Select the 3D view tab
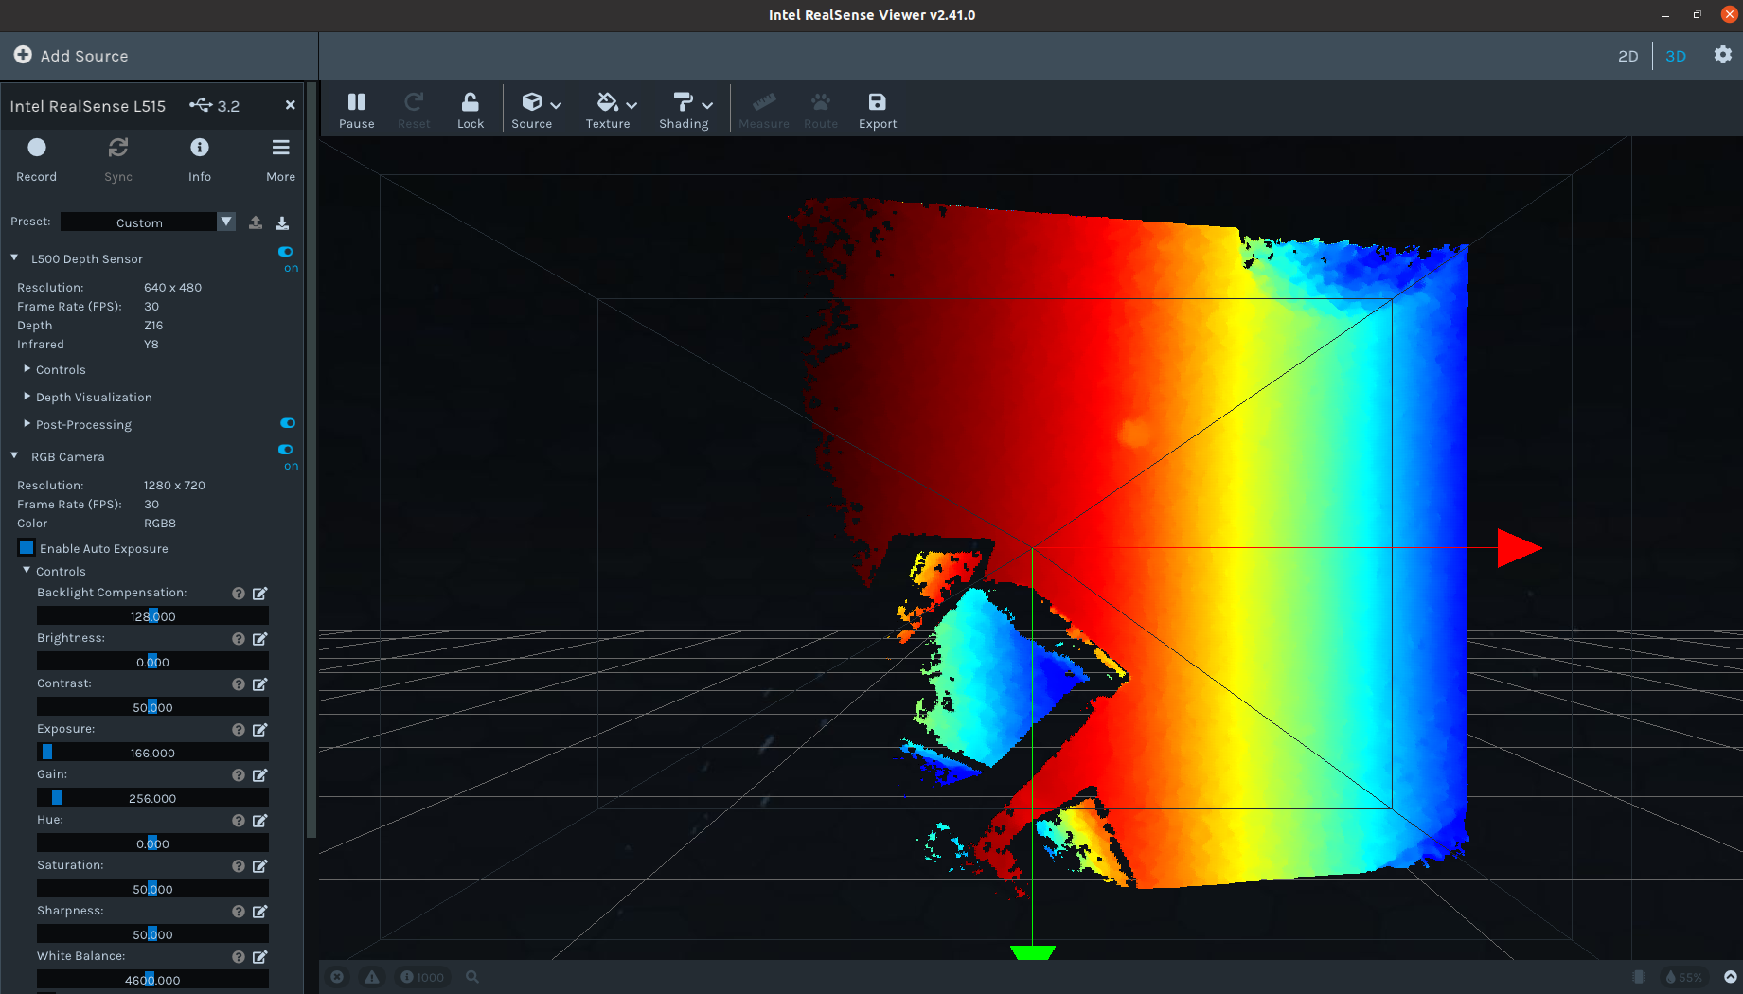The image size is (1743, 994). tap(1675, 56)
